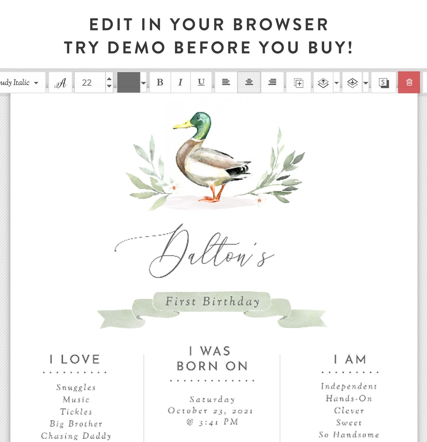
Task: Increase font size with the up stepper arrow
Action: pos(109,79)
